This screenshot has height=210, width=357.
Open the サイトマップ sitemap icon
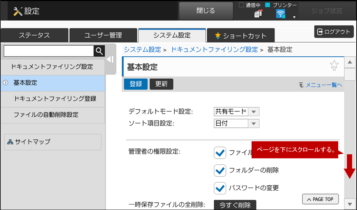pyautogui.click(x=10, y=142)
